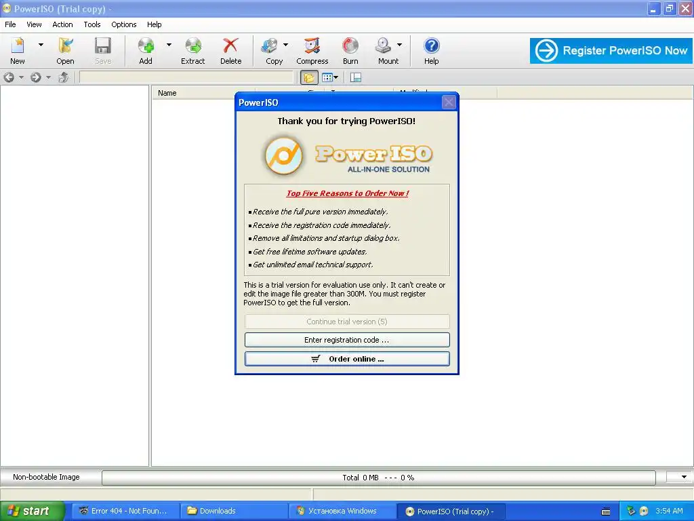Toggle the preview pane layout icon
694x521 pixels.
[x=355, y=77]
